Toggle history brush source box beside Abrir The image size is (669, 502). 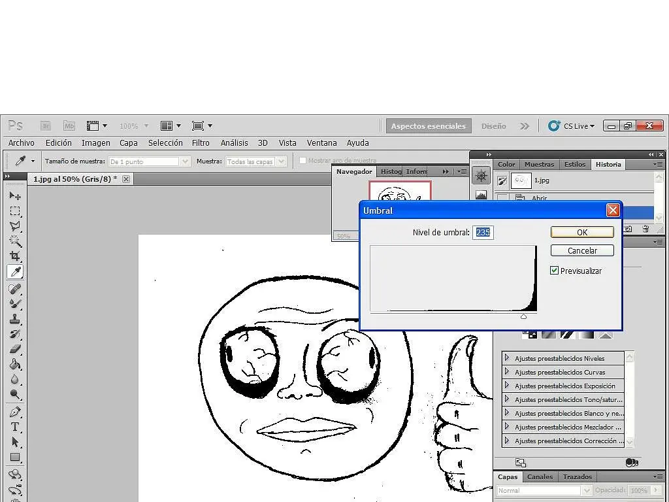502,198
